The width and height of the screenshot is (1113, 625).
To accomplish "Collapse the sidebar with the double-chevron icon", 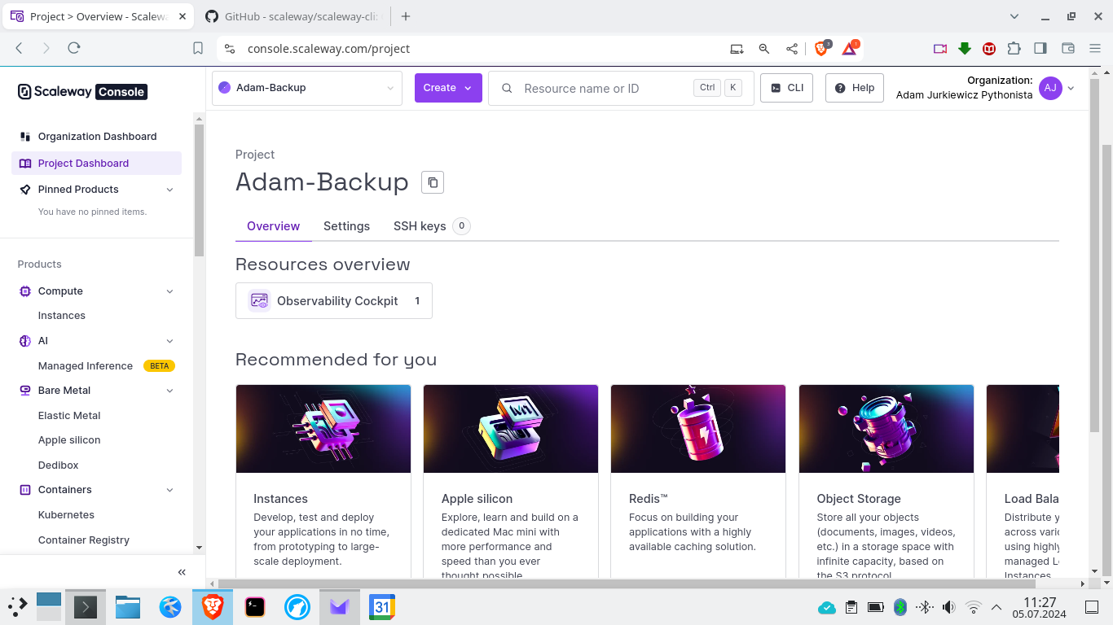I will coord(182,572).
